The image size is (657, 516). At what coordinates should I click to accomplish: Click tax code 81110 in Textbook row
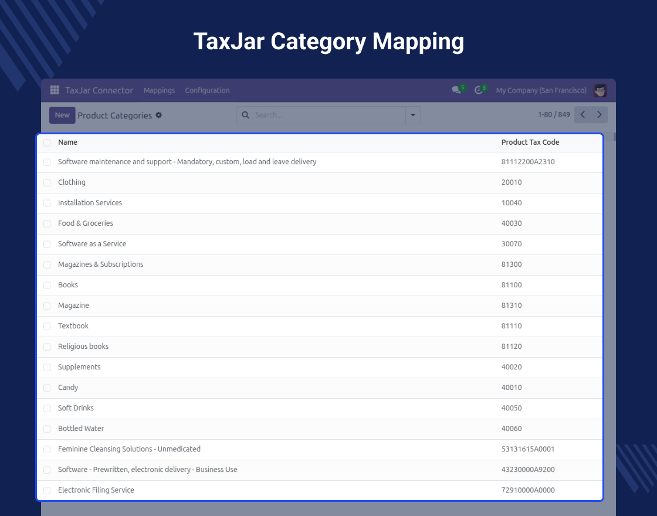tap(512, 326)
